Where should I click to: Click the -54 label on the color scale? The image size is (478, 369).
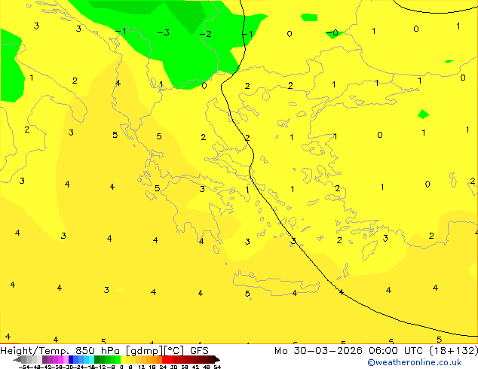click(24, 367)
